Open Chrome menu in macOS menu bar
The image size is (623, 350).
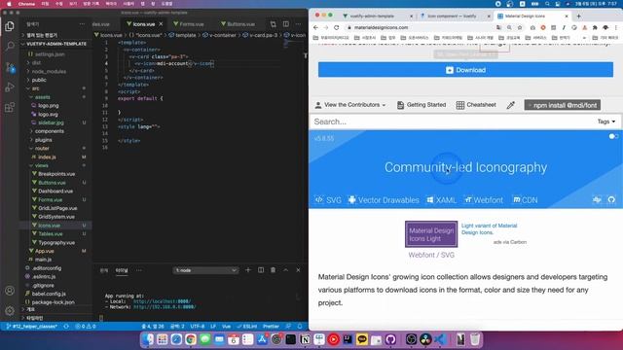pos(26,4)
